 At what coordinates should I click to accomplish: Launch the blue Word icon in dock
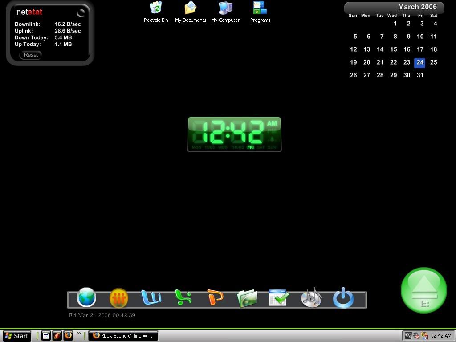pyautogui.click(x=151, y=297)
